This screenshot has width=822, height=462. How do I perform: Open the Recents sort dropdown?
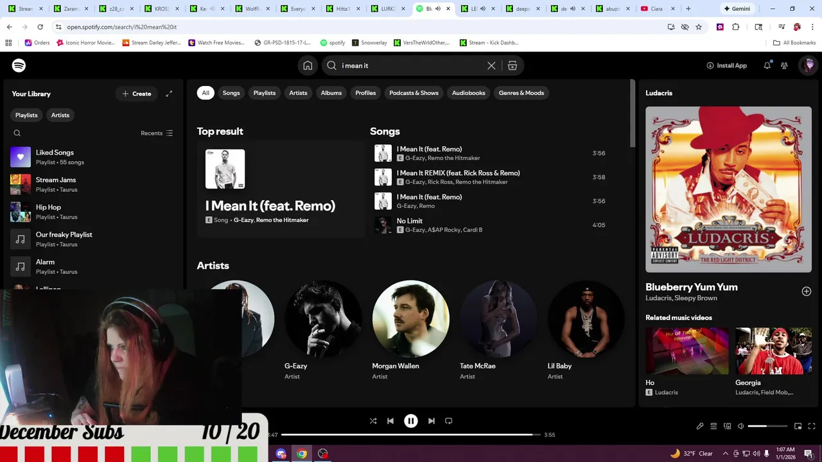pos(157,133)
